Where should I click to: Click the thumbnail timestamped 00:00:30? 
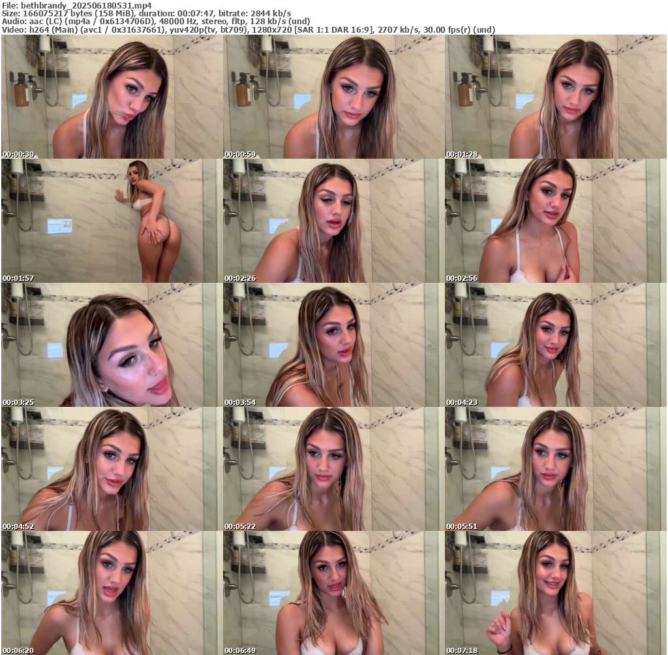(x=112, y=97)
